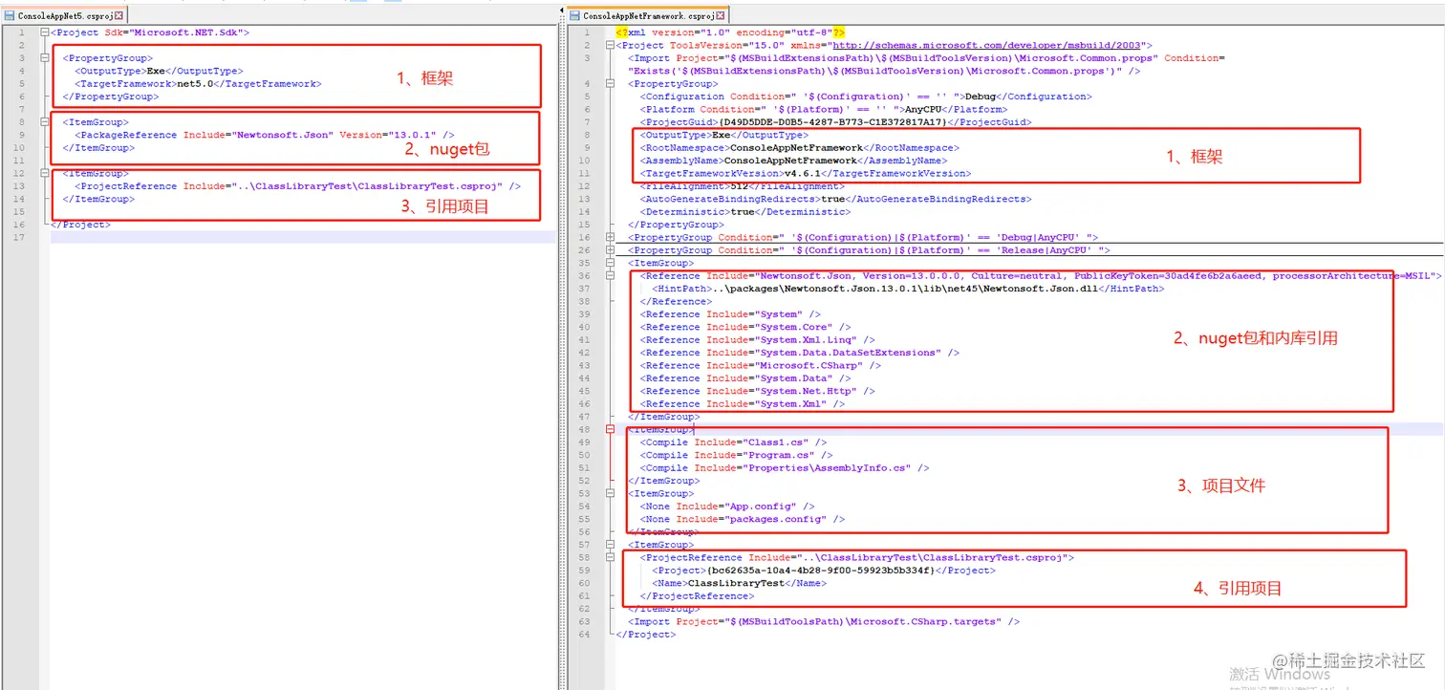Screen dimensions: 1445x690
Task: Switch to the ConsoleAppNet5.csproj tab
Action: pyautogui.click(x=64, y=15)
